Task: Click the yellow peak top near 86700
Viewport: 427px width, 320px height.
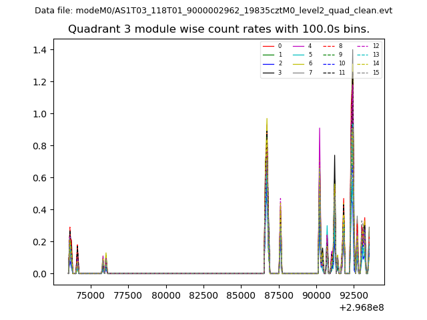Action: (267, 119)
